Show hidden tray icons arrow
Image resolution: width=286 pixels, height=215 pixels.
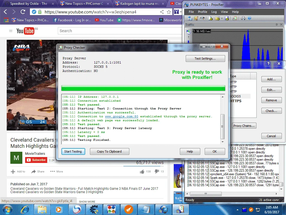237,210
